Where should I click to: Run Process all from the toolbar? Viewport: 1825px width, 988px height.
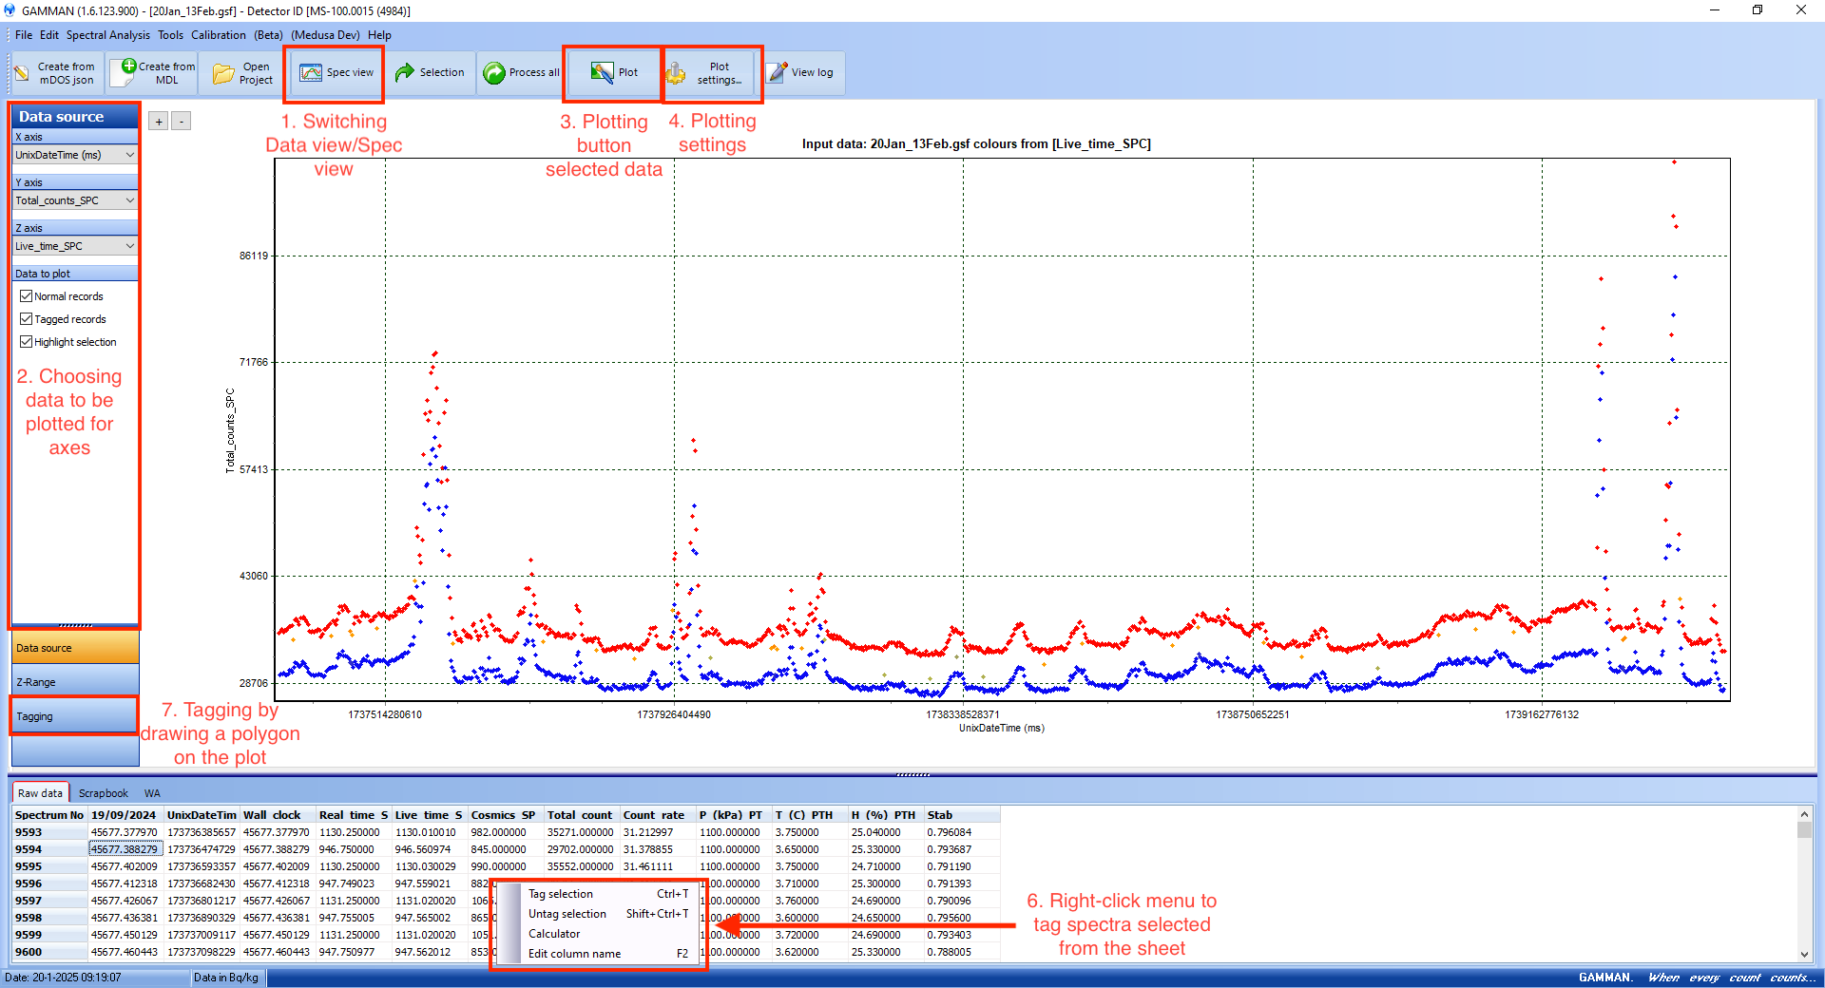(x=494, y=73)
